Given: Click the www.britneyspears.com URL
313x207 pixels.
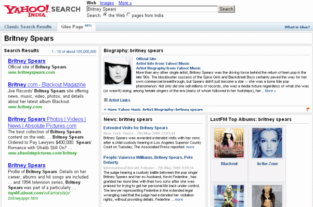Looking at the screenshot, I should click(31, 72).
